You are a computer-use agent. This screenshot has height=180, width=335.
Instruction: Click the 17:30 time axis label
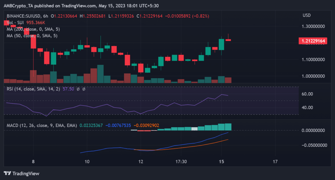click(x=181, y=161)
